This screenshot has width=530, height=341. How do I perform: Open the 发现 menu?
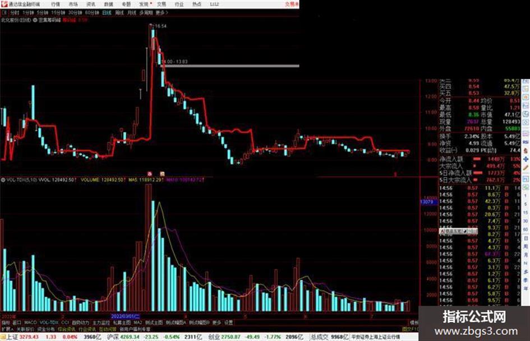[144, 4]
